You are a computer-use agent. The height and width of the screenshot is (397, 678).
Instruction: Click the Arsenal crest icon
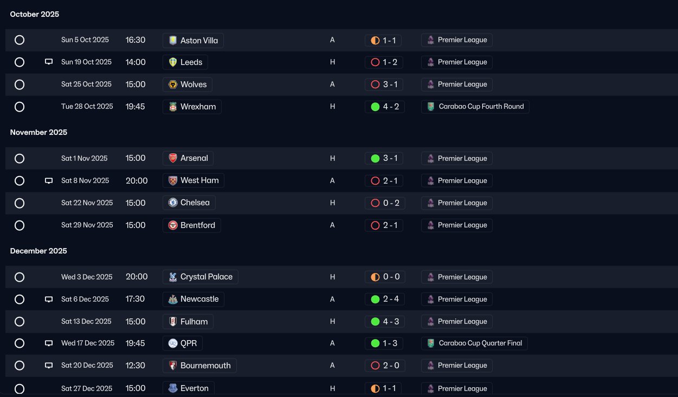[173, 158]
